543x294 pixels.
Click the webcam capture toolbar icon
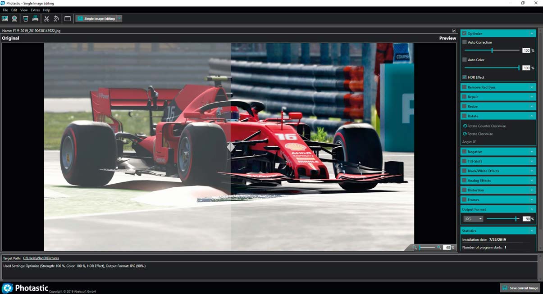(14, 18)
